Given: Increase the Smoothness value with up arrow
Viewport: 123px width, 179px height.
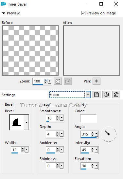Looking at the screenshot, I should click(x=58, y=117).
